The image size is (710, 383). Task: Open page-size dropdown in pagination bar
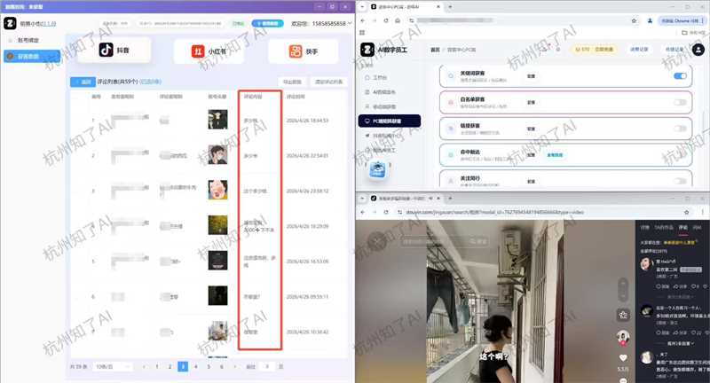pyautogui.click(x=114, y=367)
